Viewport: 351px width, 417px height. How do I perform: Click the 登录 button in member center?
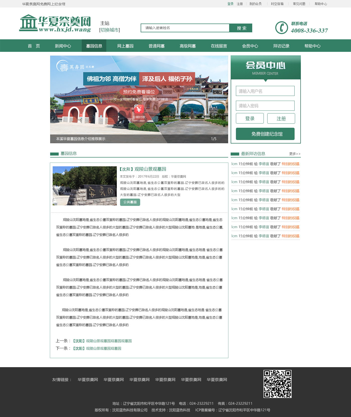(250, 118)
